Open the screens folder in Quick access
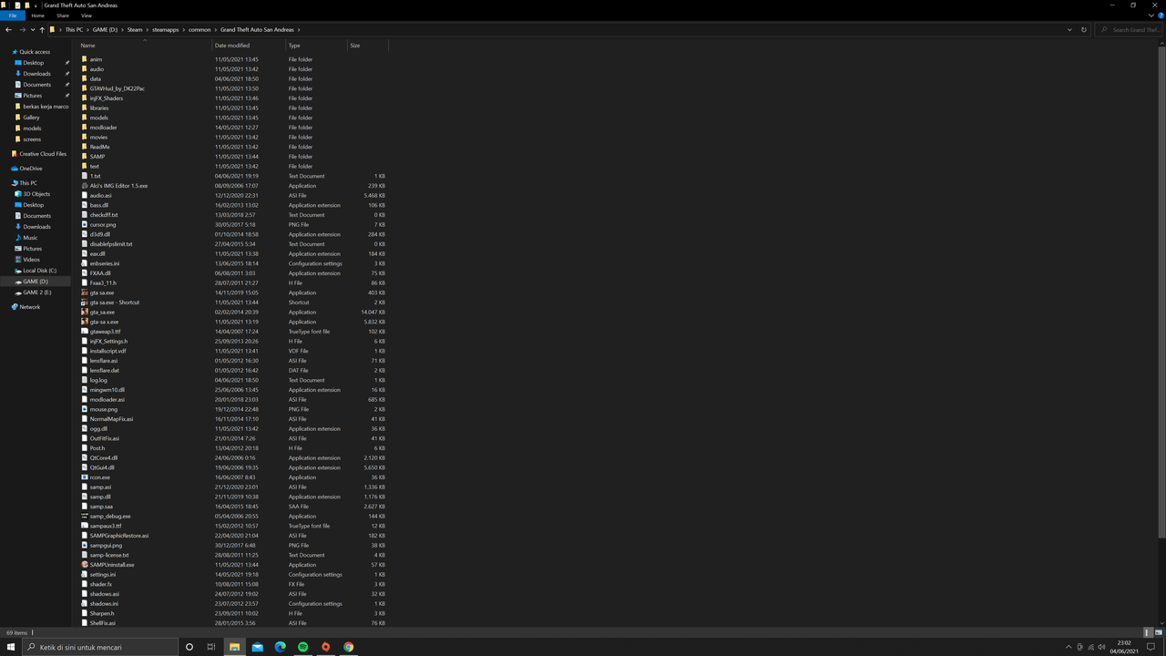Viewport: 1166px width, 656px height. point(32,139)
